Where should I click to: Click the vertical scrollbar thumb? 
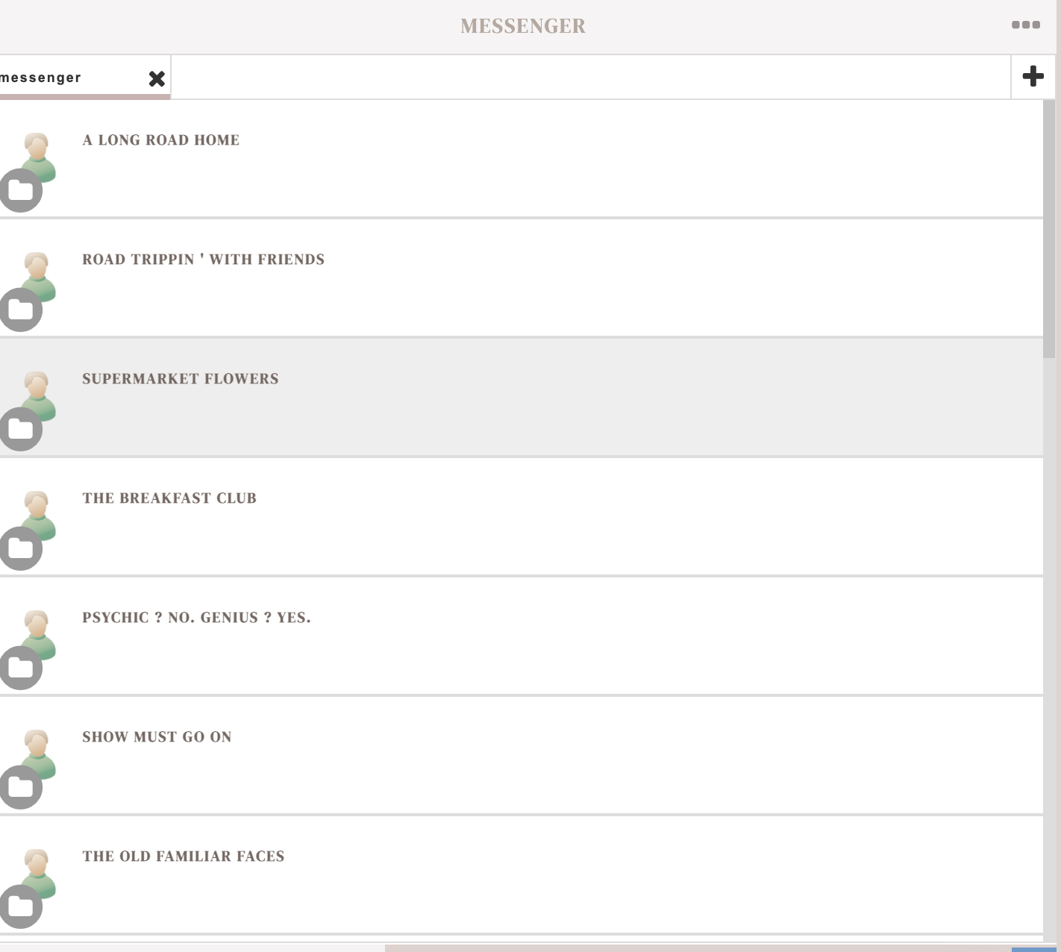(x=1049, y=229)
